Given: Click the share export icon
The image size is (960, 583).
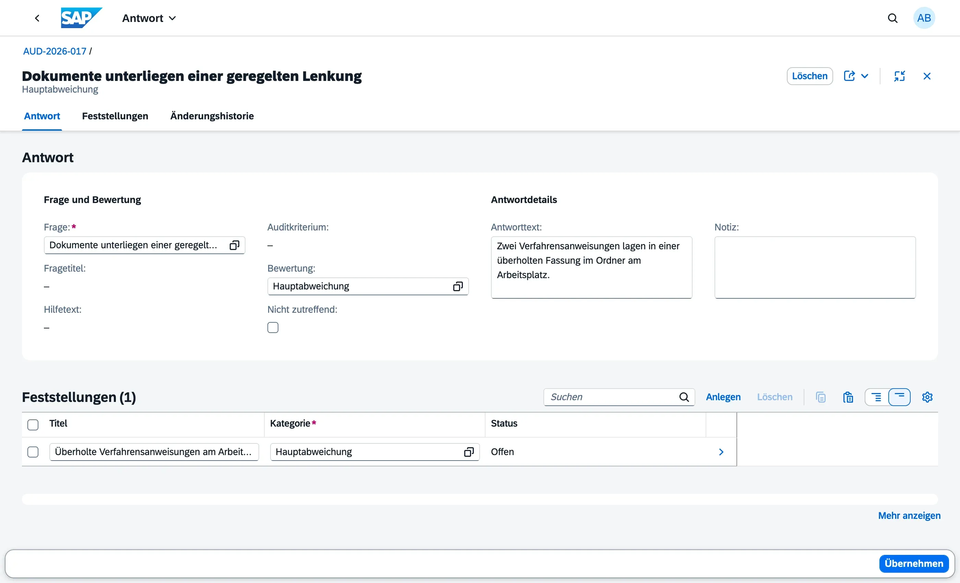Looking at the screenshot, I should coord(849,76).
